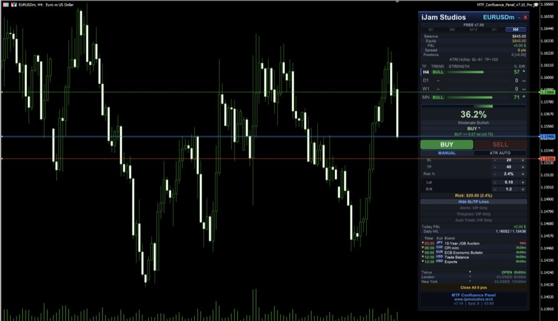The image size is (558, 321).
Task: Click the SL value field 20
Action: (x=509, y=160)
